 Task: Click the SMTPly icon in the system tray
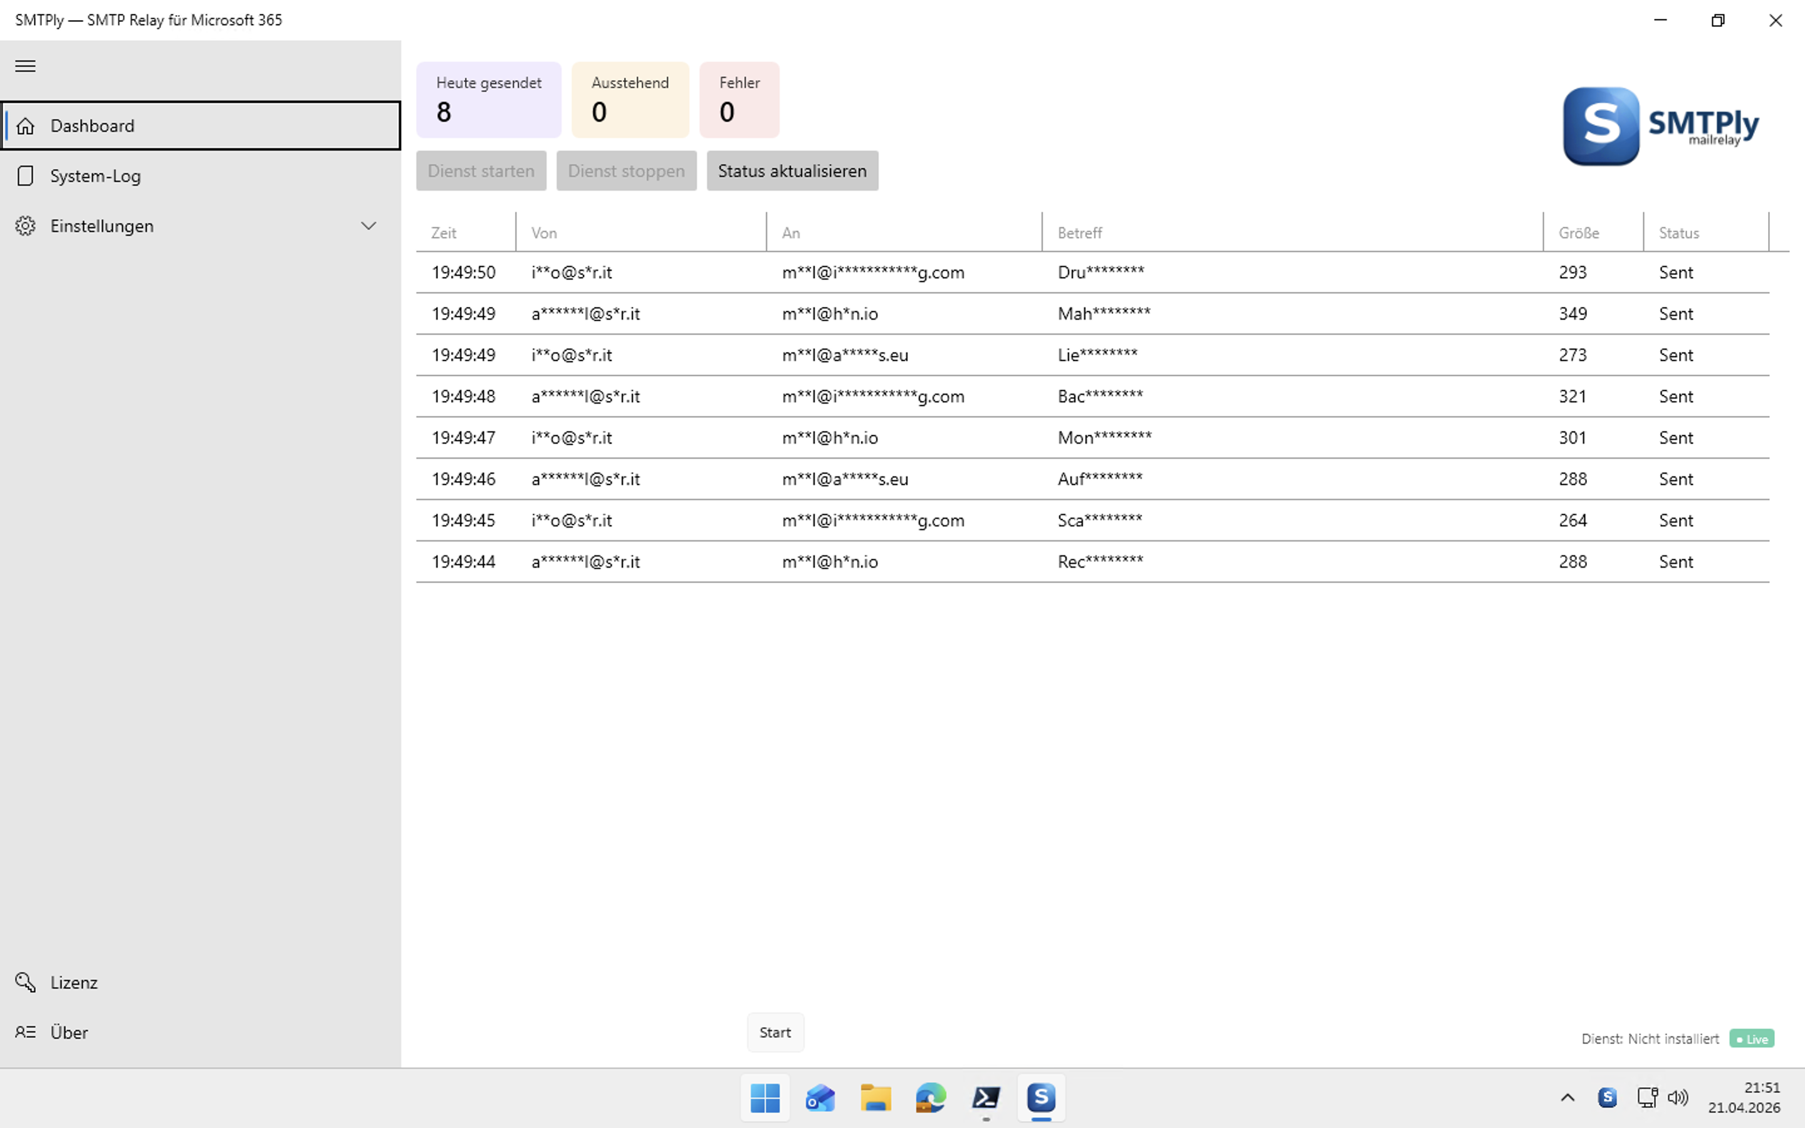1608,1097
